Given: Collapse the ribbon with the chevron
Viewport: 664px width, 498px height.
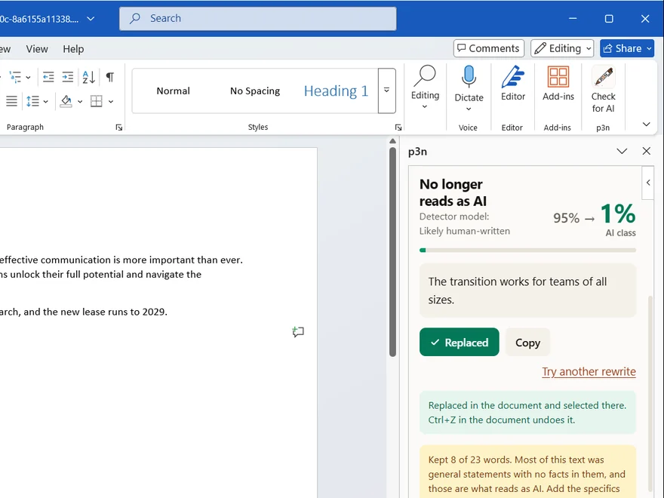Looking at the screenshot, I should (x=646, y=124).
